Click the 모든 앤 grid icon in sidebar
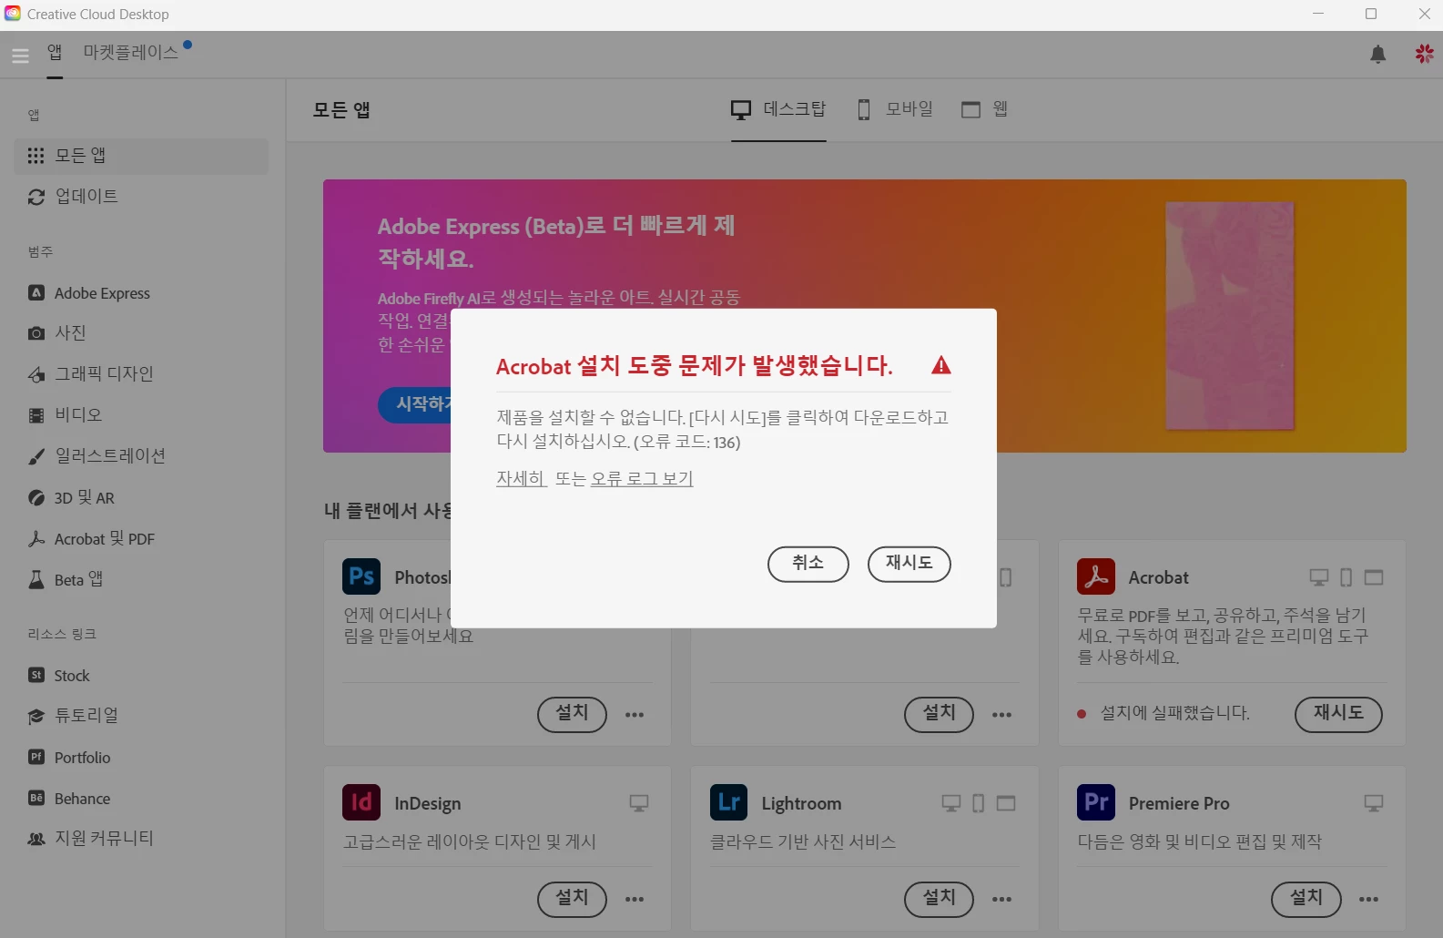Image resolution: width=1443 pixels, height=938 pixels. coord(36,156)
